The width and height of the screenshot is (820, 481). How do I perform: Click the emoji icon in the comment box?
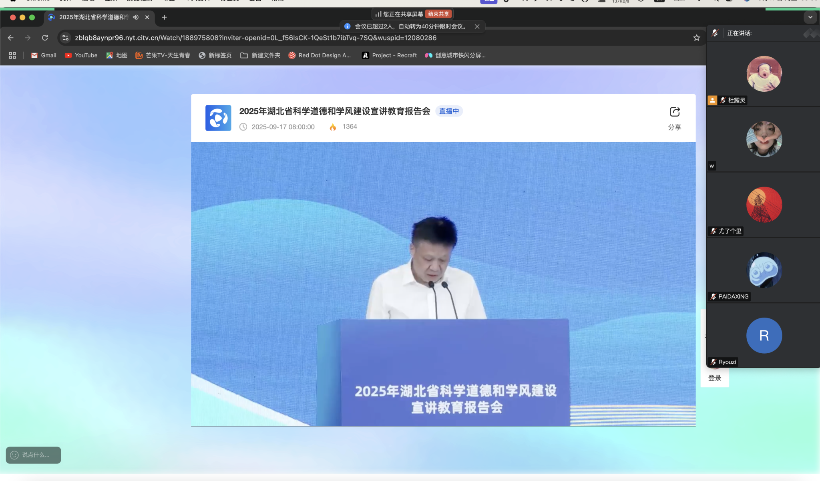click(14, 455)
